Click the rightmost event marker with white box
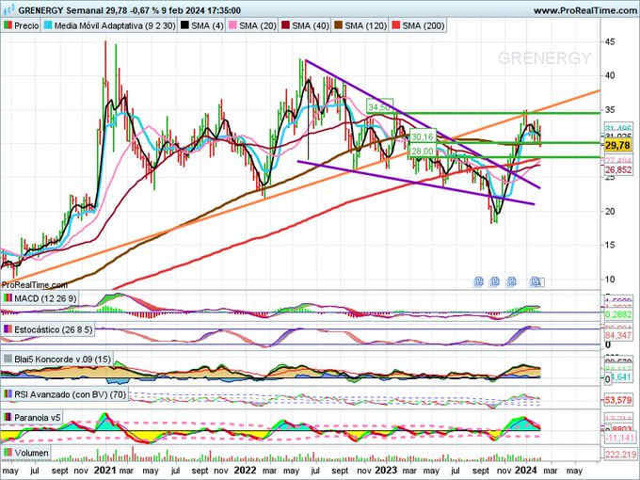 (x=536, y=281)
